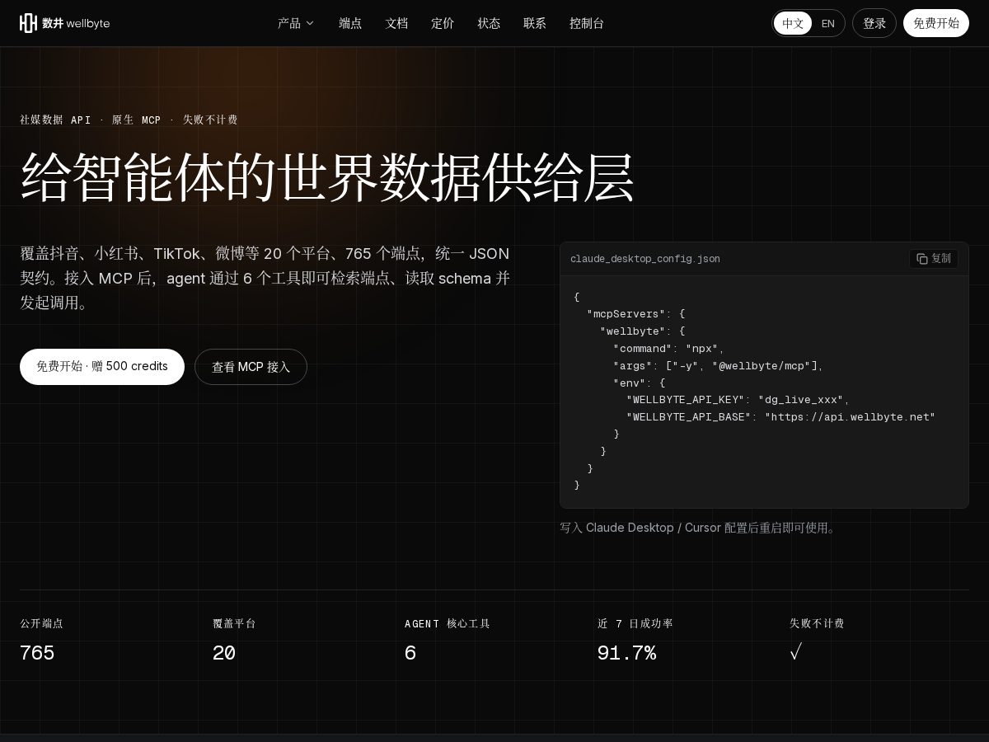
Task: Click the 失败不计费 checkmark value
Action: (x=795, y=653)
